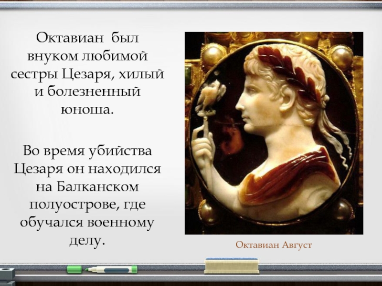This screenshot has width=382, height=286.
Task: Click the green whiteboard marker
Action: click(x=102, y=269)
